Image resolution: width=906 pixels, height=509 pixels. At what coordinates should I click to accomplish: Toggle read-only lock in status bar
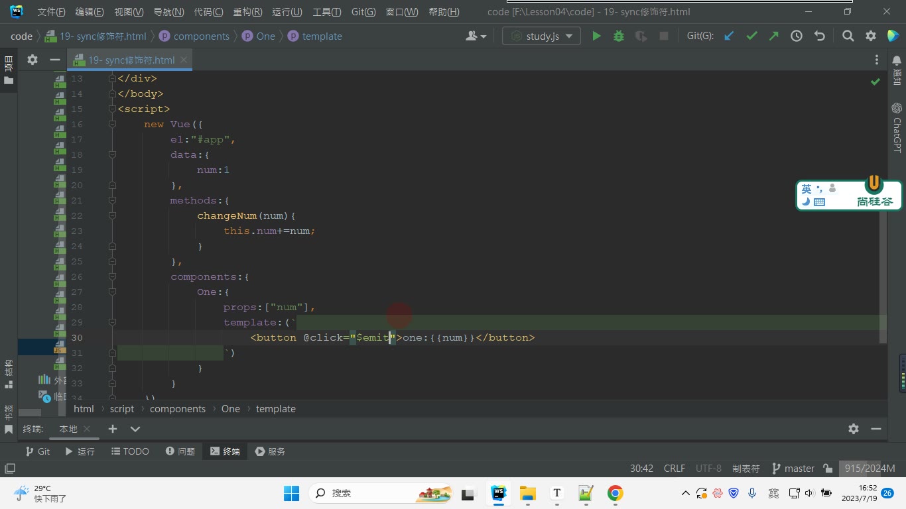pos(828,469)
